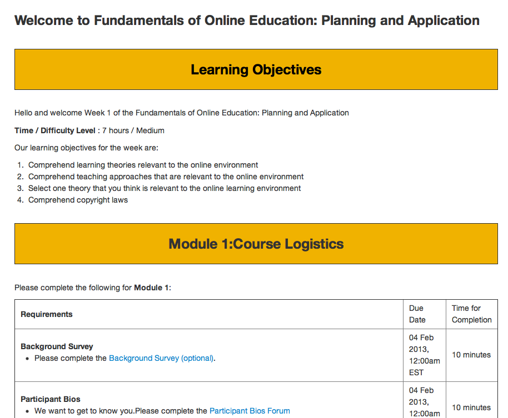
Task: Open the Background Survey (optional) link
Action: pos(161,358)
